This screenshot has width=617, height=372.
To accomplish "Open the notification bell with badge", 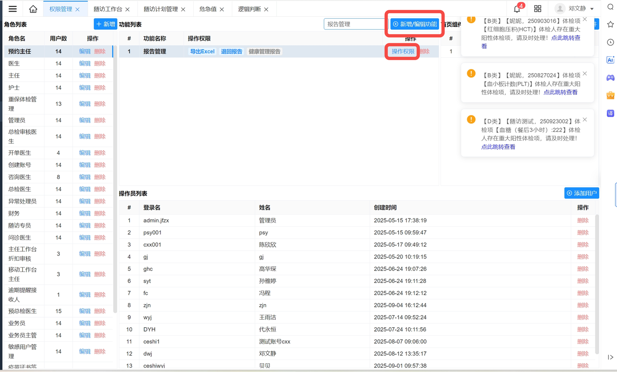I will 517,9.
